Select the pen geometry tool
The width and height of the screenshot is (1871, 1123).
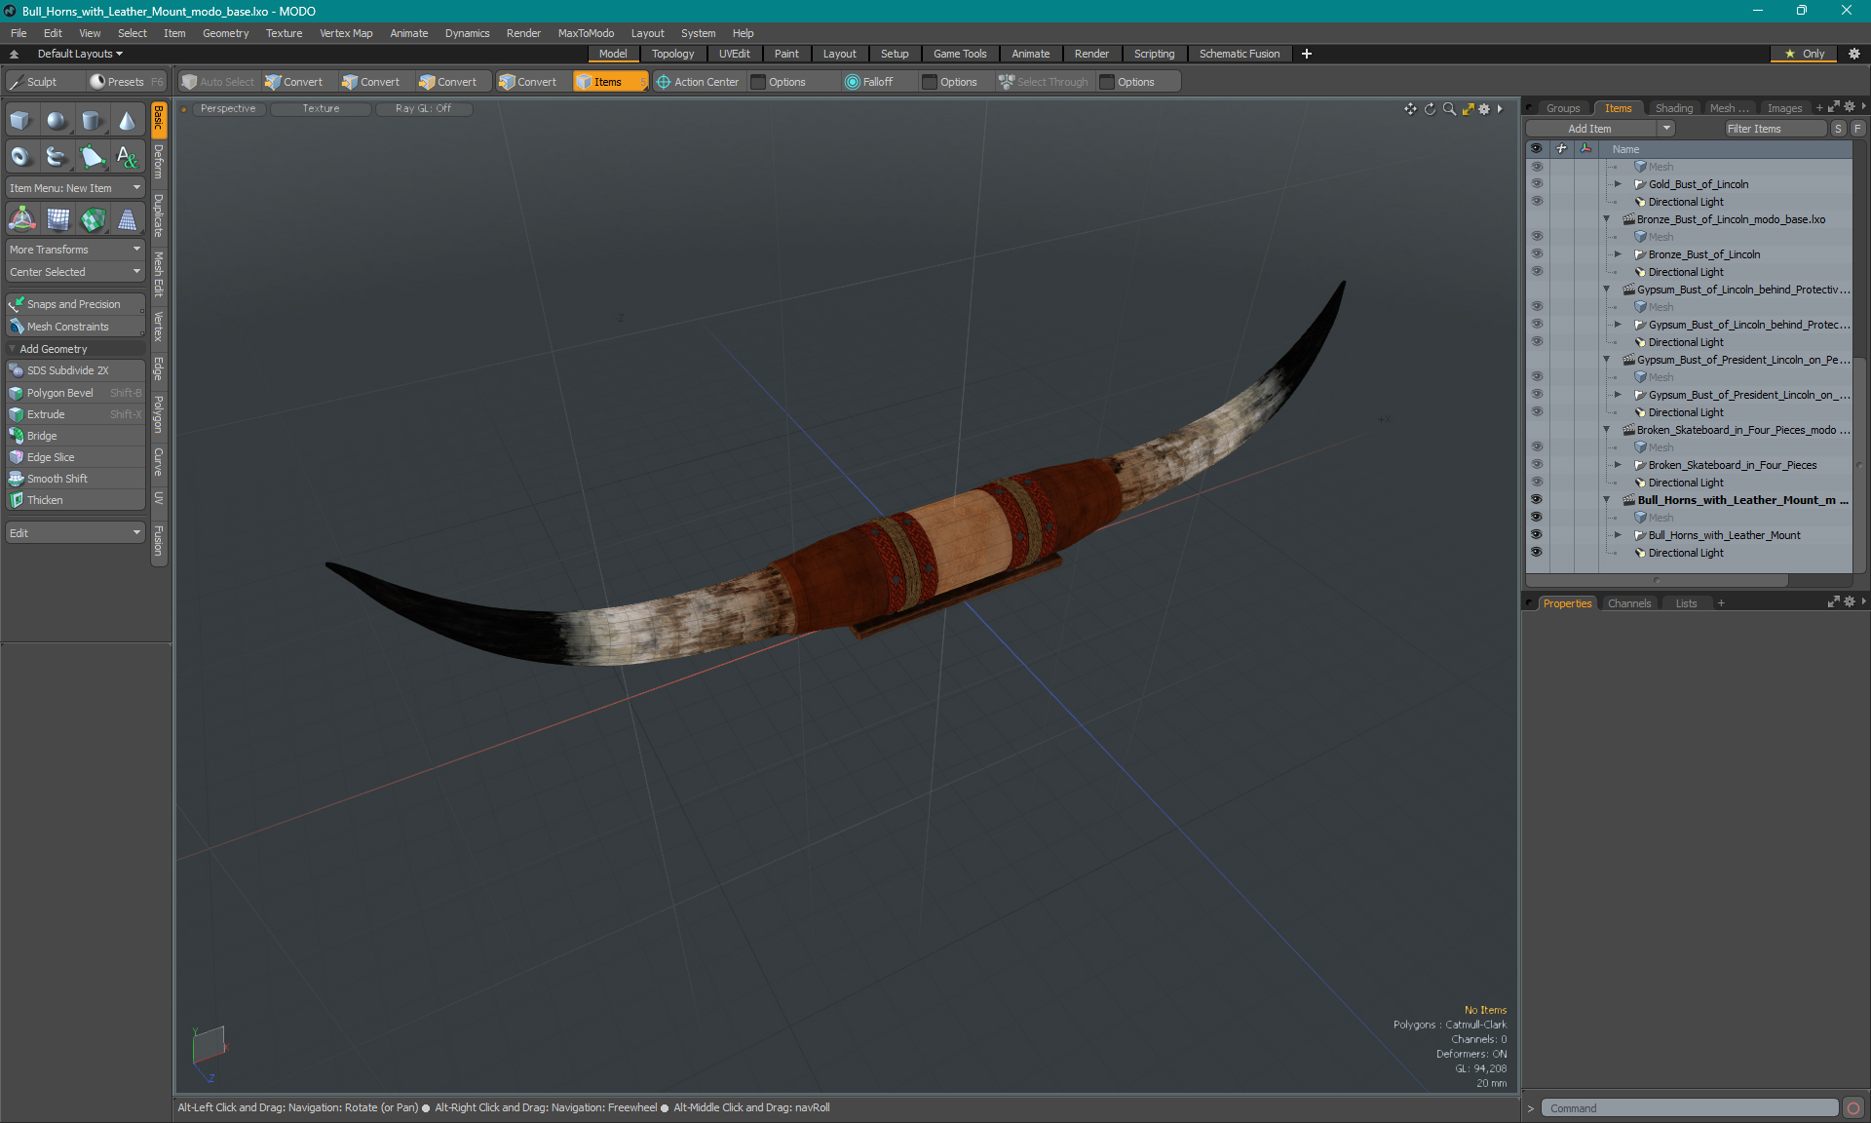92,156
